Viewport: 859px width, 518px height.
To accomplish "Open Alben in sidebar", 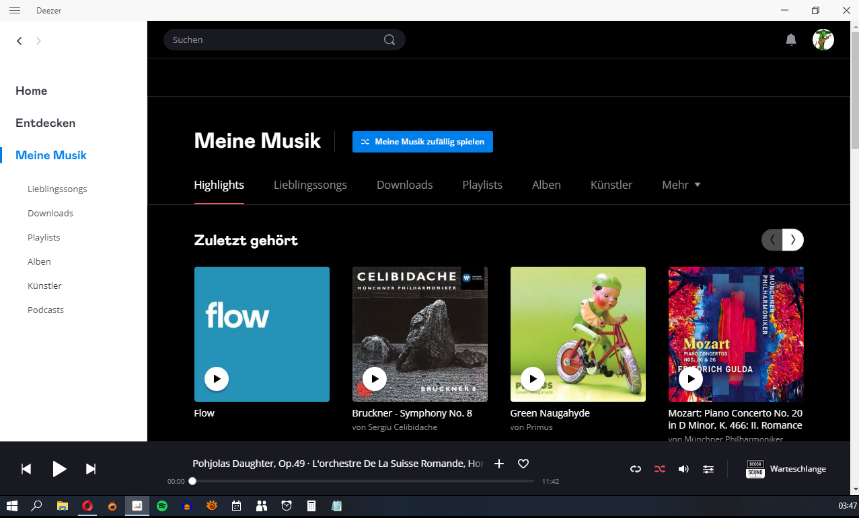I will [x=39, y=261].
